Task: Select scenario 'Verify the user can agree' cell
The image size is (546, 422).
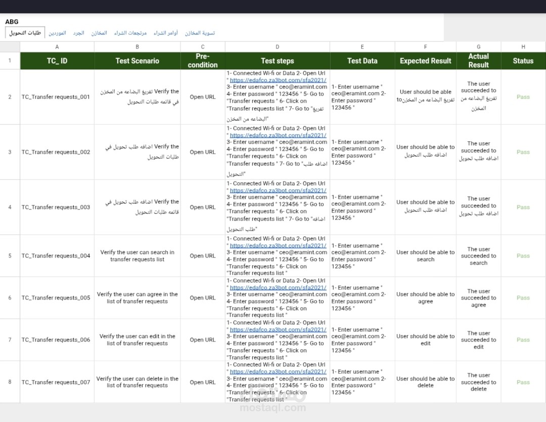Action: [137, 298]
